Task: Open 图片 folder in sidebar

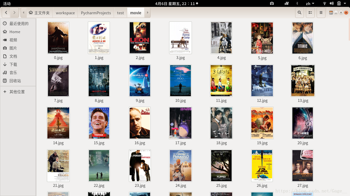Action: (x=18, y=48)
